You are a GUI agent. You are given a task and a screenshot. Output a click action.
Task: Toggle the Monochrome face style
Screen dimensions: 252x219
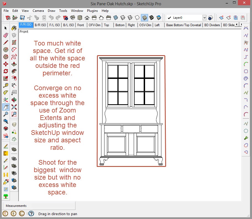pos(159,18)
